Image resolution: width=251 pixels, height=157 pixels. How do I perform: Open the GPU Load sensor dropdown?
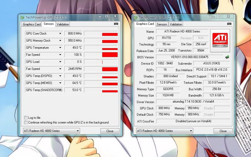[60, 62]
